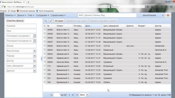Open a new browser tab
This screenshot has height=98, width=175.
point(28,2)
